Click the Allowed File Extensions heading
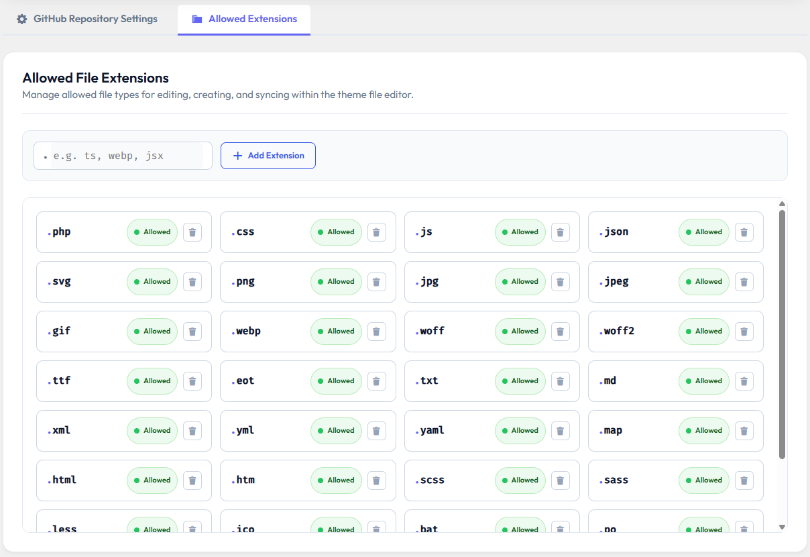810x557 pixels. coord(95,78)
